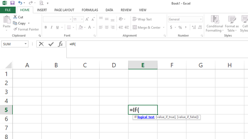Toggle Bold formatting
This screenshot has height=139, width=248.
pyautogui.click(x=46, y=27)
